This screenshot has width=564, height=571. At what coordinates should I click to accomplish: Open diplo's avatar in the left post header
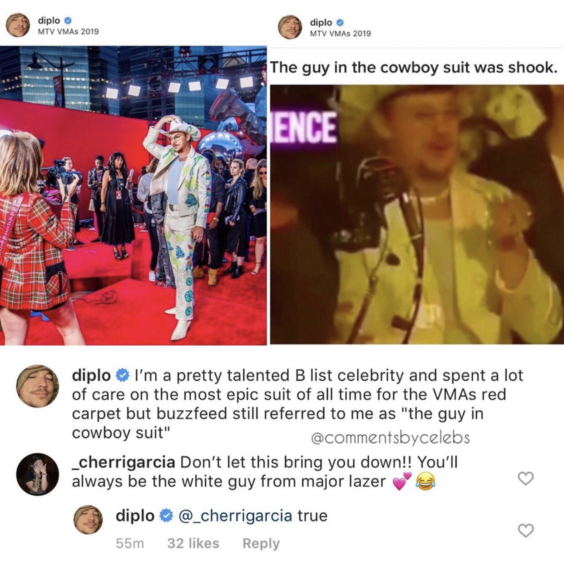(x=18, y=25)
